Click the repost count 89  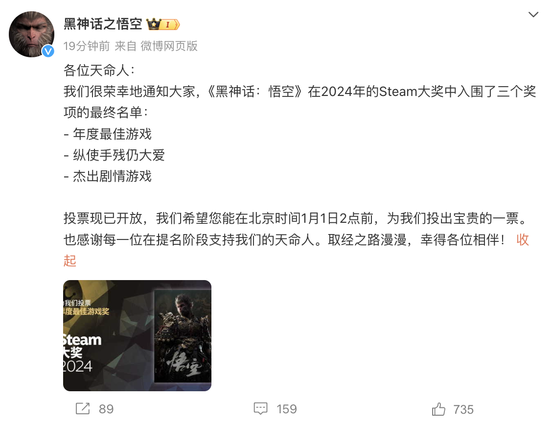click(x=106, y=409)
